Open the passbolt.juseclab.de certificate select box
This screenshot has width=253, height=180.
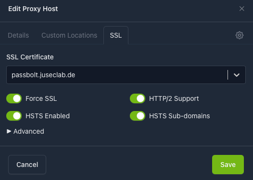click(126, 75)
